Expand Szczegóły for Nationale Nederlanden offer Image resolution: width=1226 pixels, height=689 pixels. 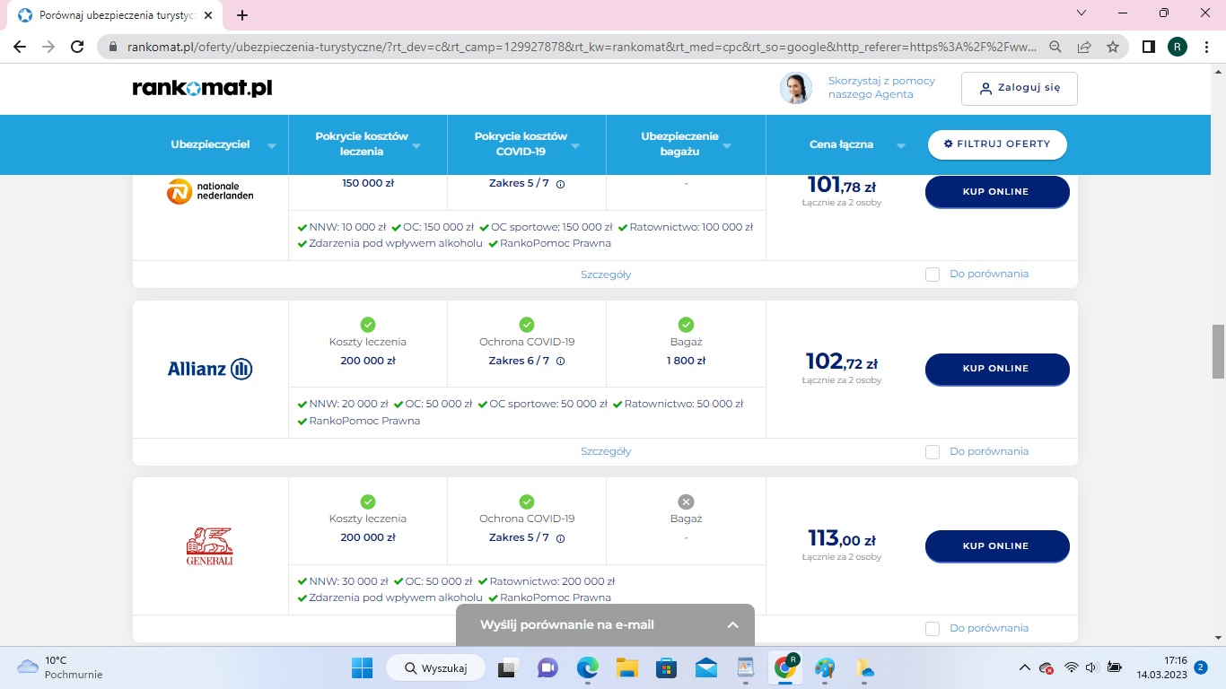[606, 275]
